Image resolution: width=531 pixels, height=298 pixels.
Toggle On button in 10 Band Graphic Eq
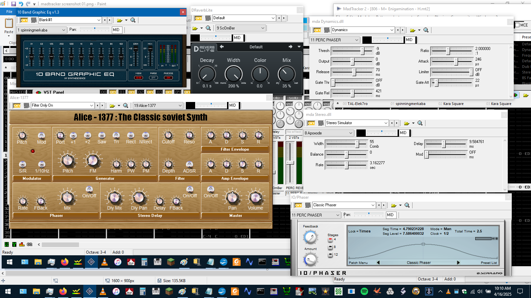[x=24, y=20]
